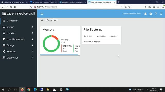
Task: Open Firefox from the taskbar
Action: 22,90
